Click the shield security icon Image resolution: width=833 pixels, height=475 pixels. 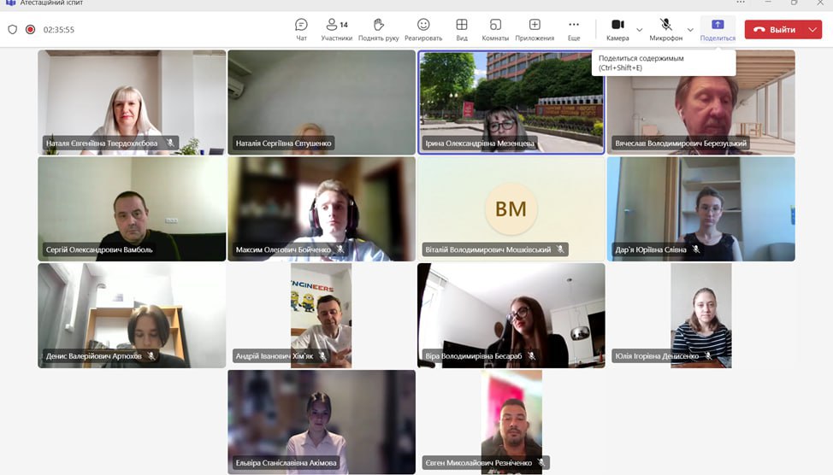(x=12, y=29)
